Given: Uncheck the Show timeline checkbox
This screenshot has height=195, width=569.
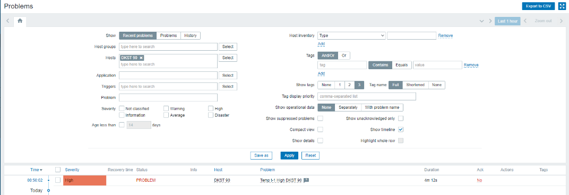Looking at the screenshot, I should pyautogui.click(x=401, y=129).
